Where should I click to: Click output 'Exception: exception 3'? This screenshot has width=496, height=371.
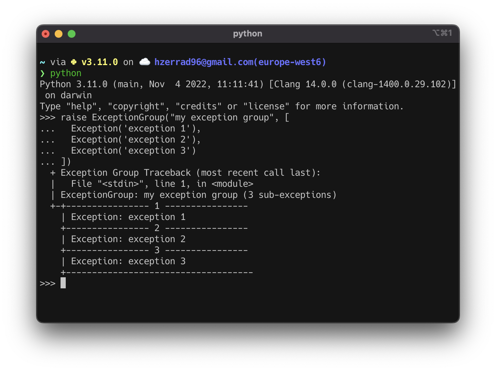click(128, 261)
